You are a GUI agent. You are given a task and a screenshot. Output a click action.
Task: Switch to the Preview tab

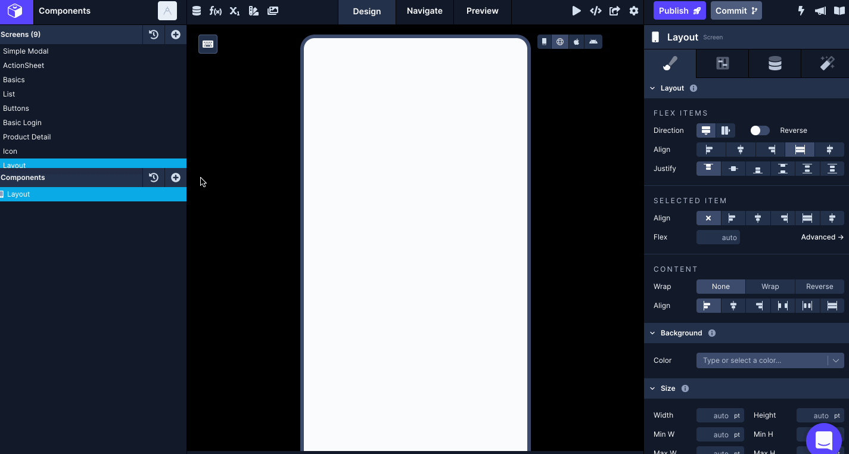click(483, 11)
